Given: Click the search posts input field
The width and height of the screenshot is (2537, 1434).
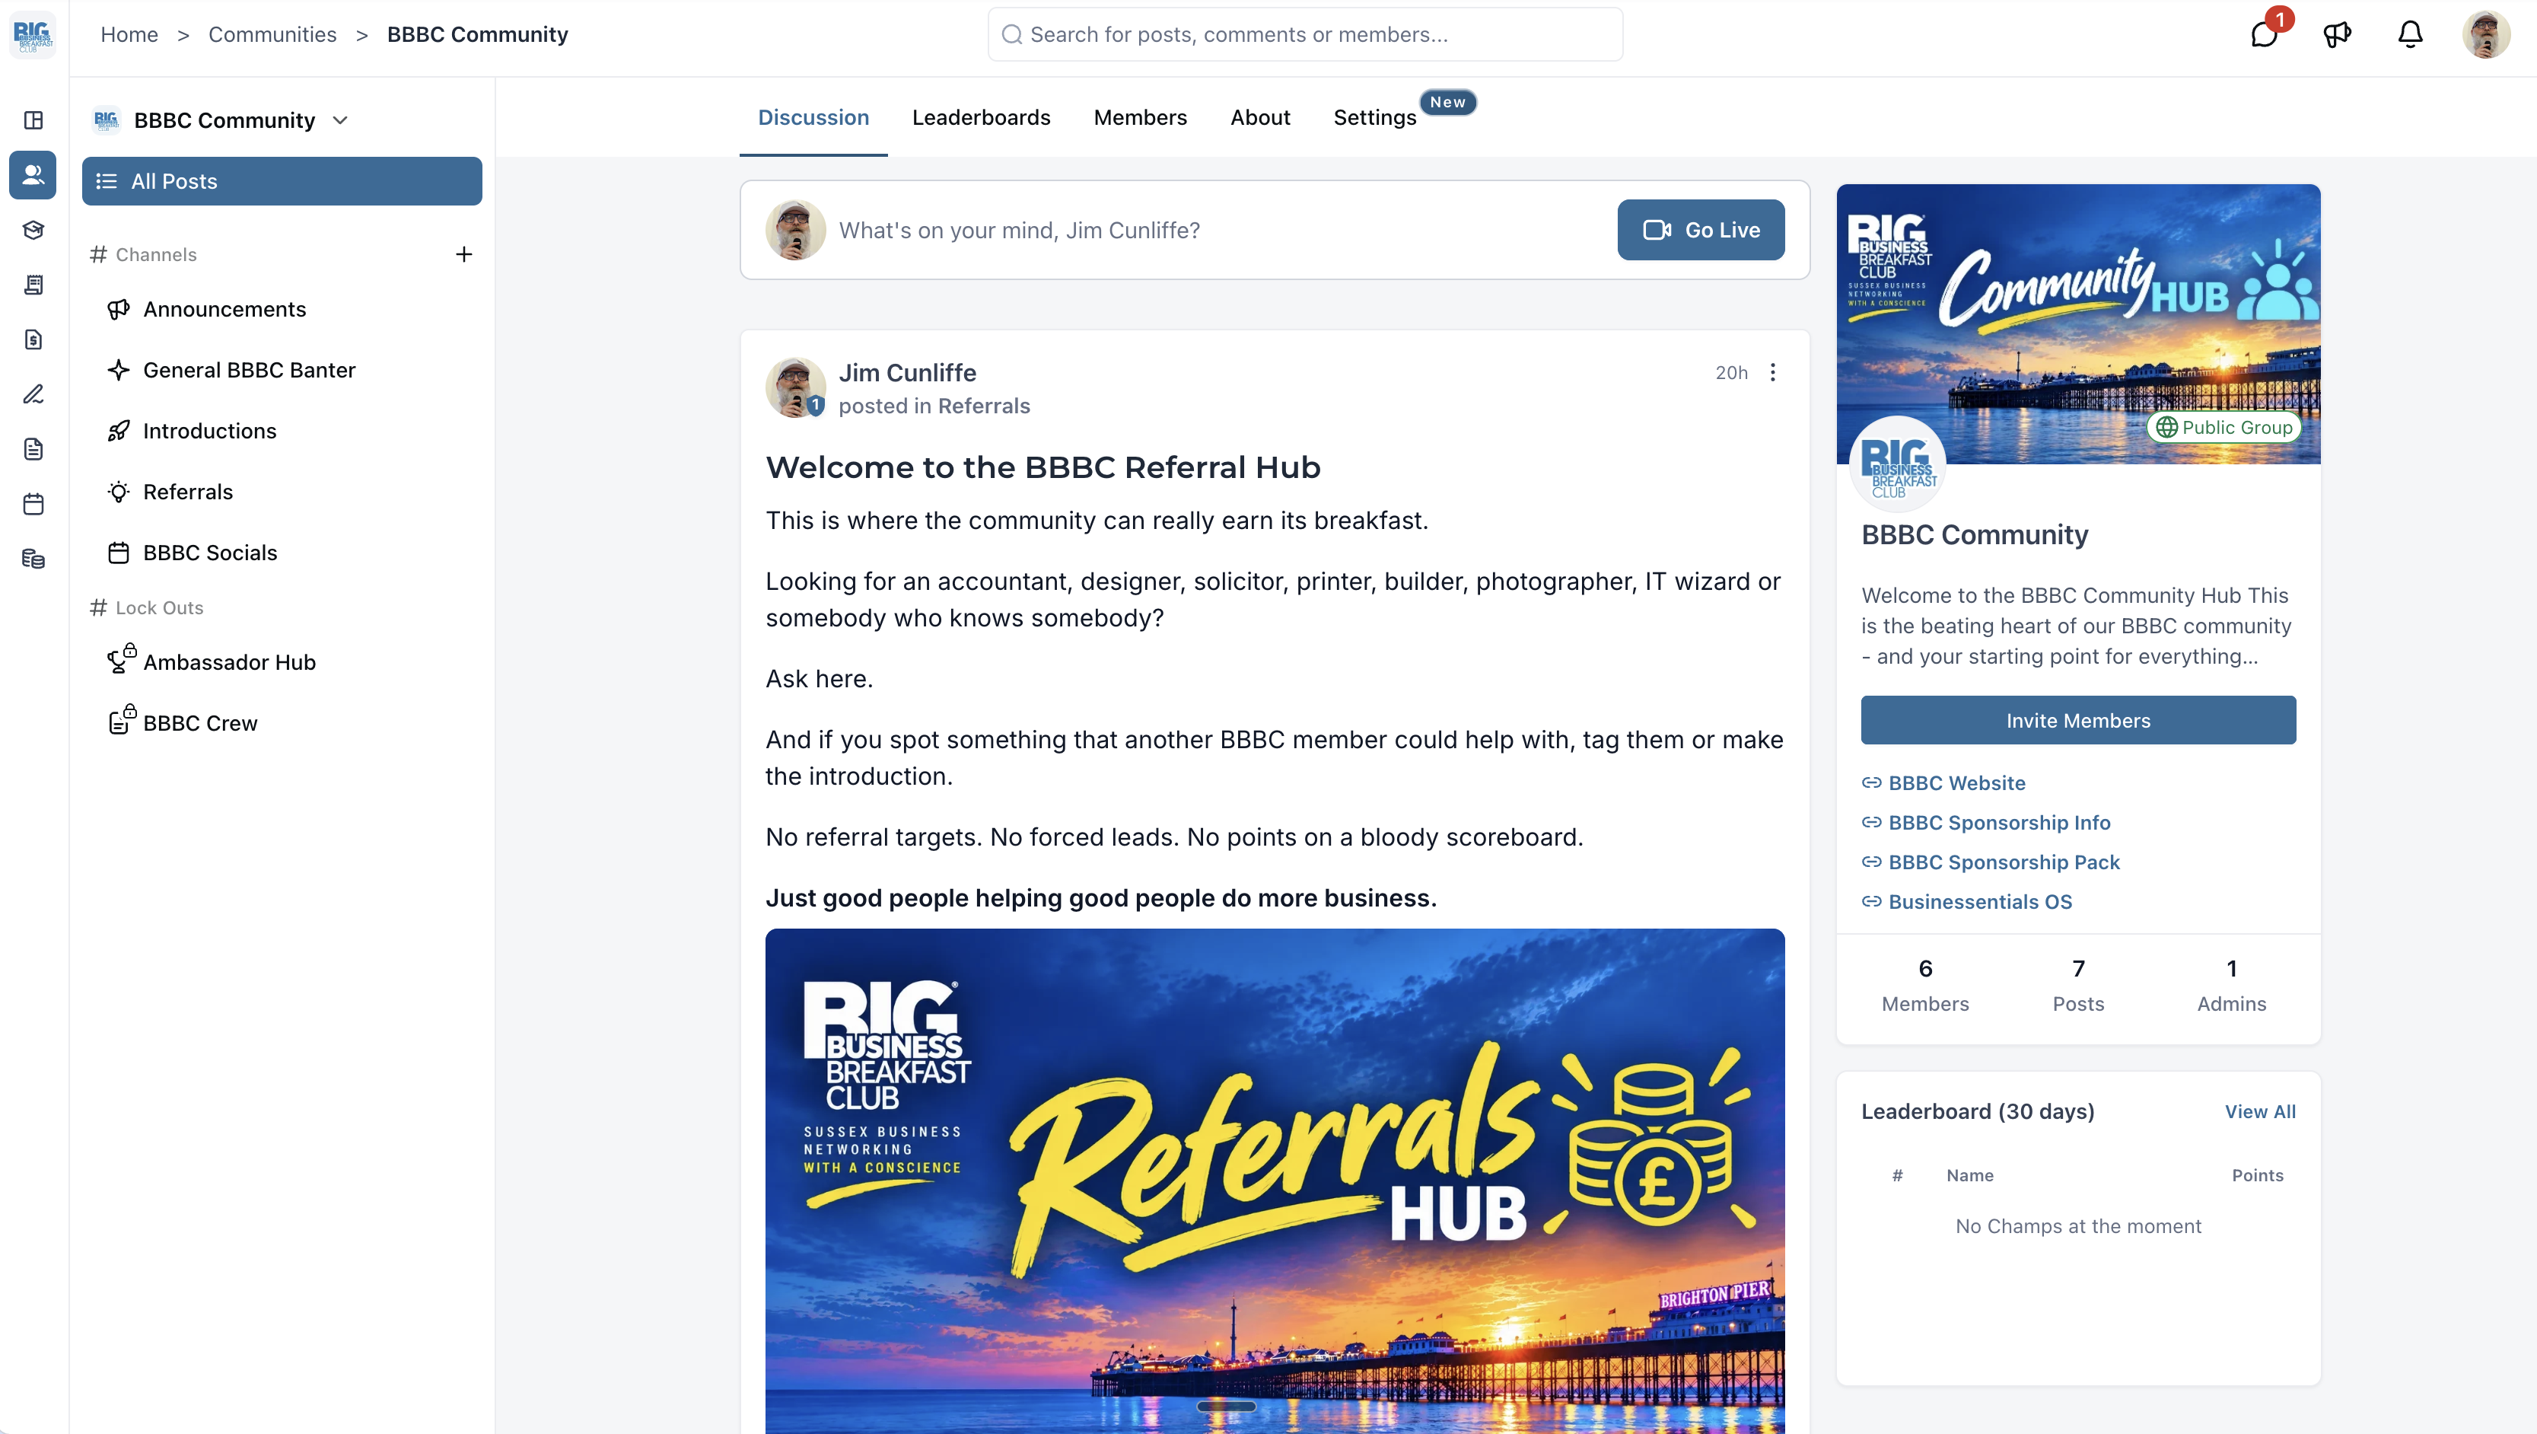Looking at the screenshot, I should (x=1305, y=34).
